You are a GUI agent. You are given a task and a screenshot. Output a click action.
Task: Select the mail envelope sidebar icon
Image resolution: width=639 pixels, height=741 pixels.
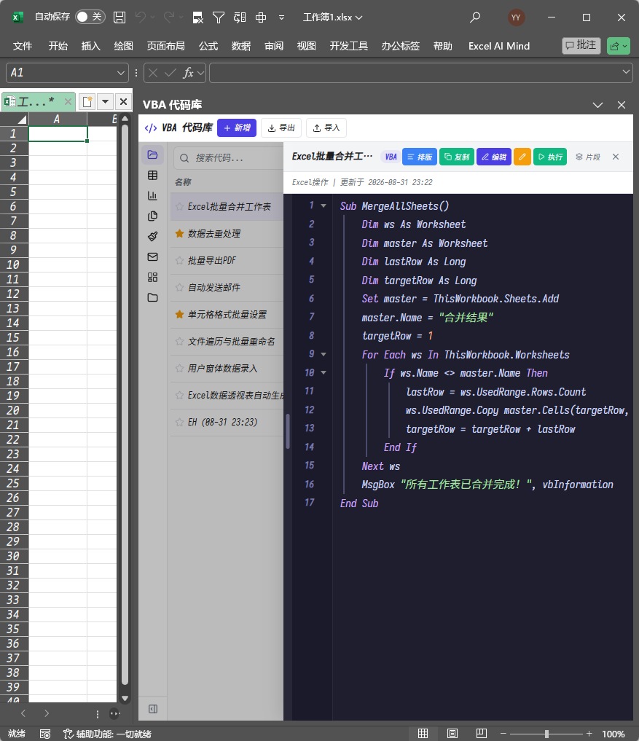click(x=152, y=256)
